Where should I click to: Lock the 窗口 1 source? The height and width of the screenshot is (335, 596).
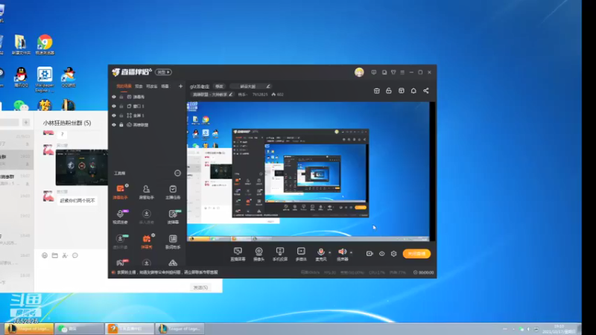click(121, 106)
